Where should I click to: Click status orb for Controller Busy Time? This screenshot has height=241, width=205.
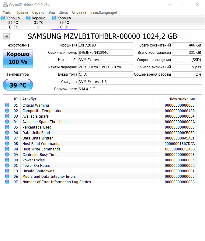pos(7,154)
